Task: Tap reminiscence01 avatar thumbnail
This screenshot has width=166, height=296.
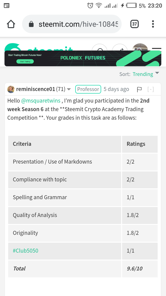Action: click(11, 89)
